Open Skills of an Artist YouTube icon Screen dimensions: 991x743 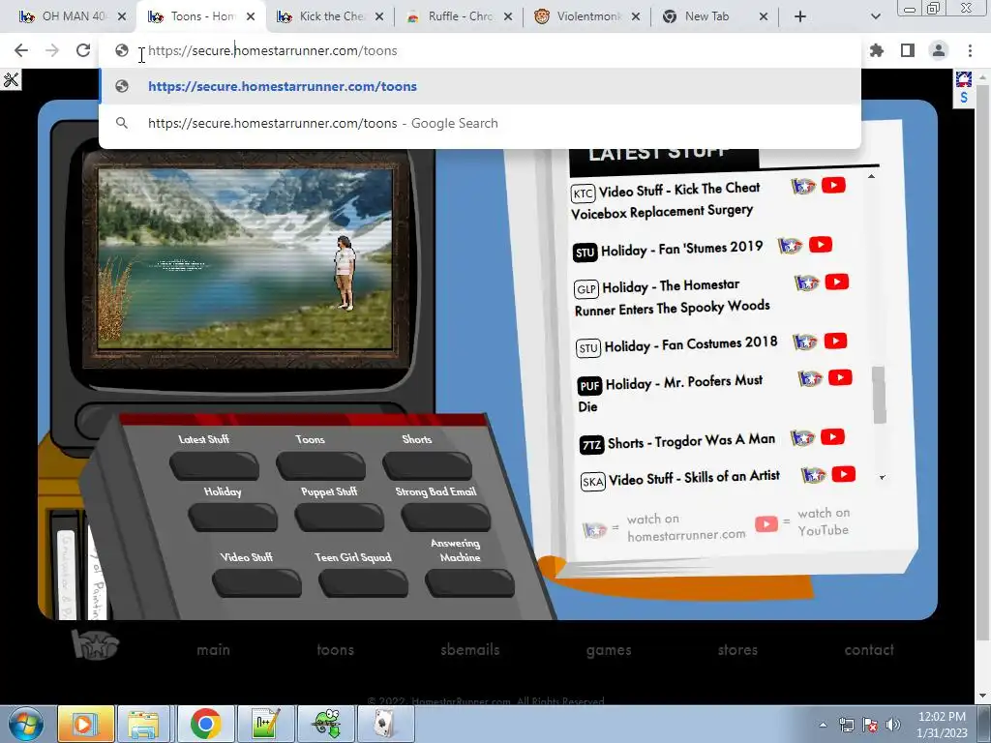point(844,474)
